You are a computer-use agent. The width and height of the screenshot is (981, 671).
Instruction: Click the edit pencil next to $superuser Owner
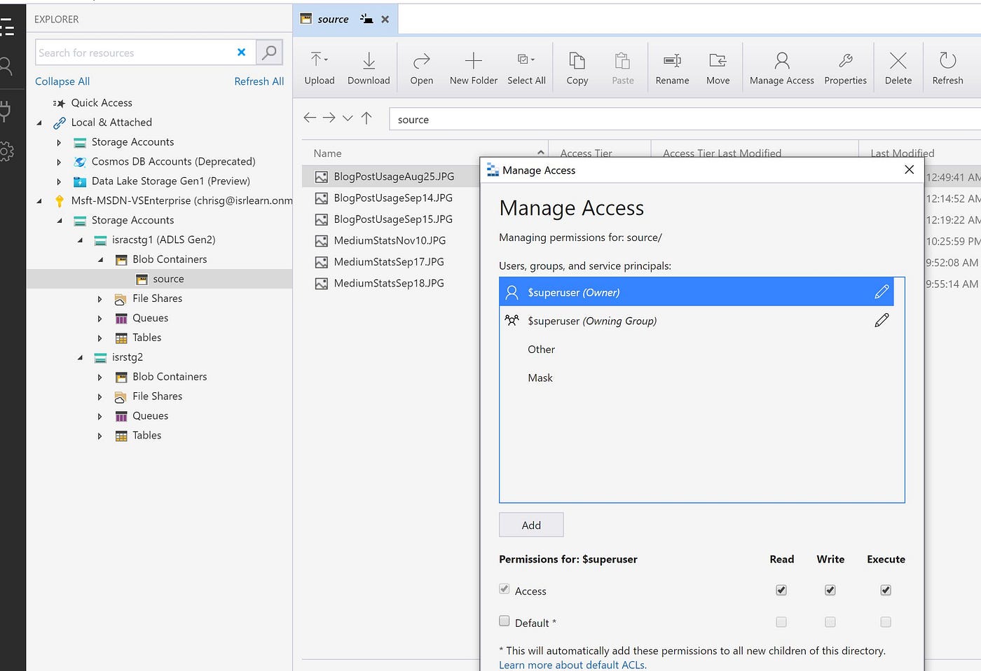[881, 291]
